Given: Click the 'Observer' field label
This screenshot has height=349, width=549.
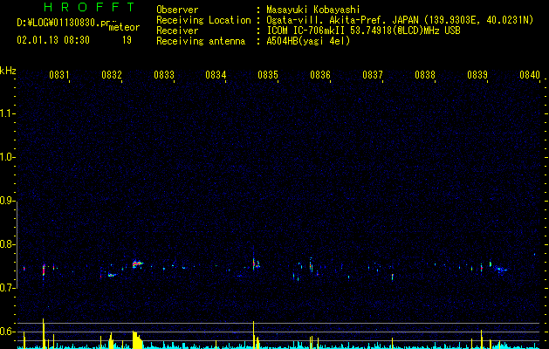Looking at the screenshot, I should click(x=177, y=10).
